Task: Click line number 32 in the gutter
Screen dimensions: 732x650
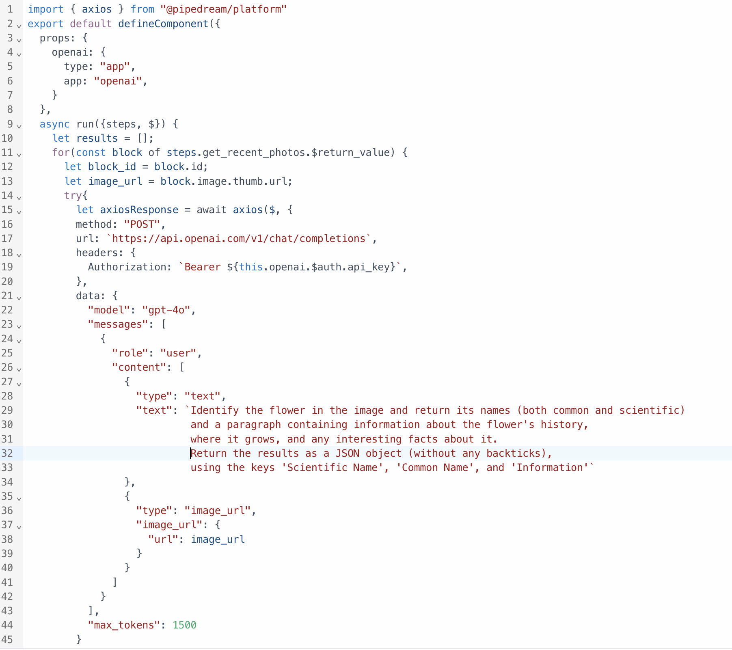Action: click(7, 453)
